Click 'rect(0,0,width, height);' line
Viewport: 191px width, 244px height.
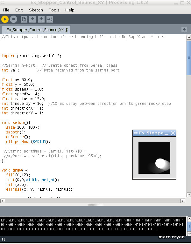pyautogui.click(x=32, y=180)
